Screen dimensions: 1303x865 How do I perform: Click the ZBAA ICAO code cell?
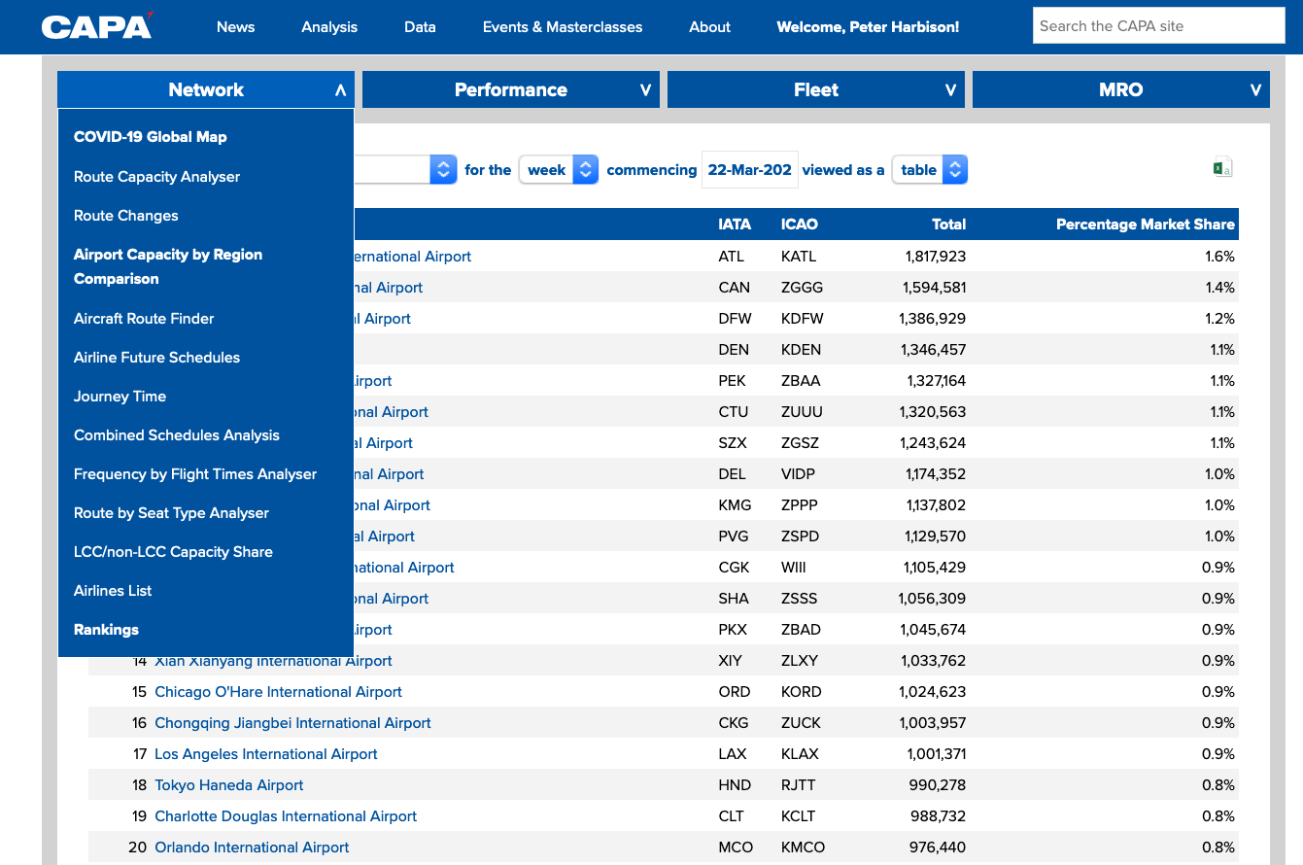click(801, 380)
